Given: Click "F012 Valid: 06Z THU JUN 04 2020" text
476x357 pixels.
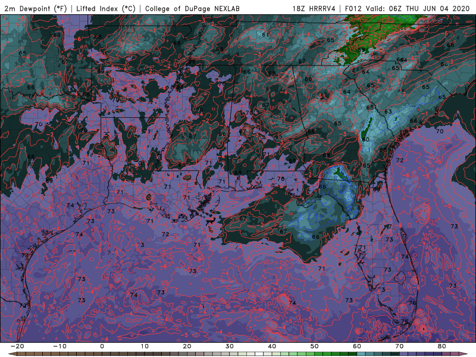Looking at the screenshot, I should 407,9.
